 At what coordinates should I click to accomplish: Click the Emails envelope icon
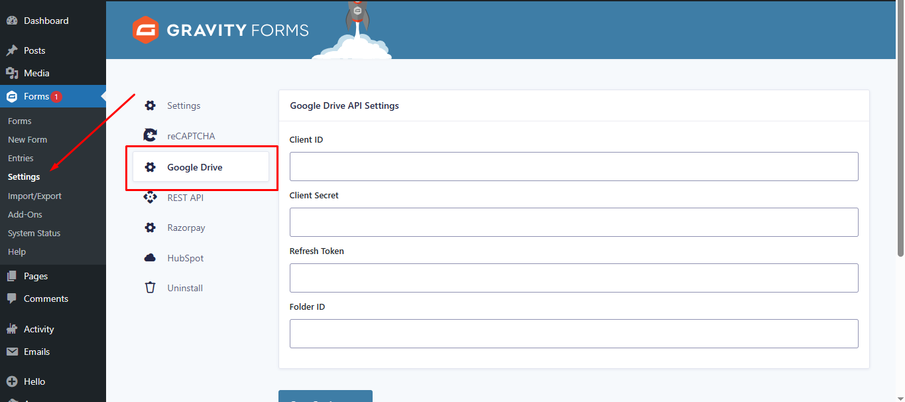(12, 352)
